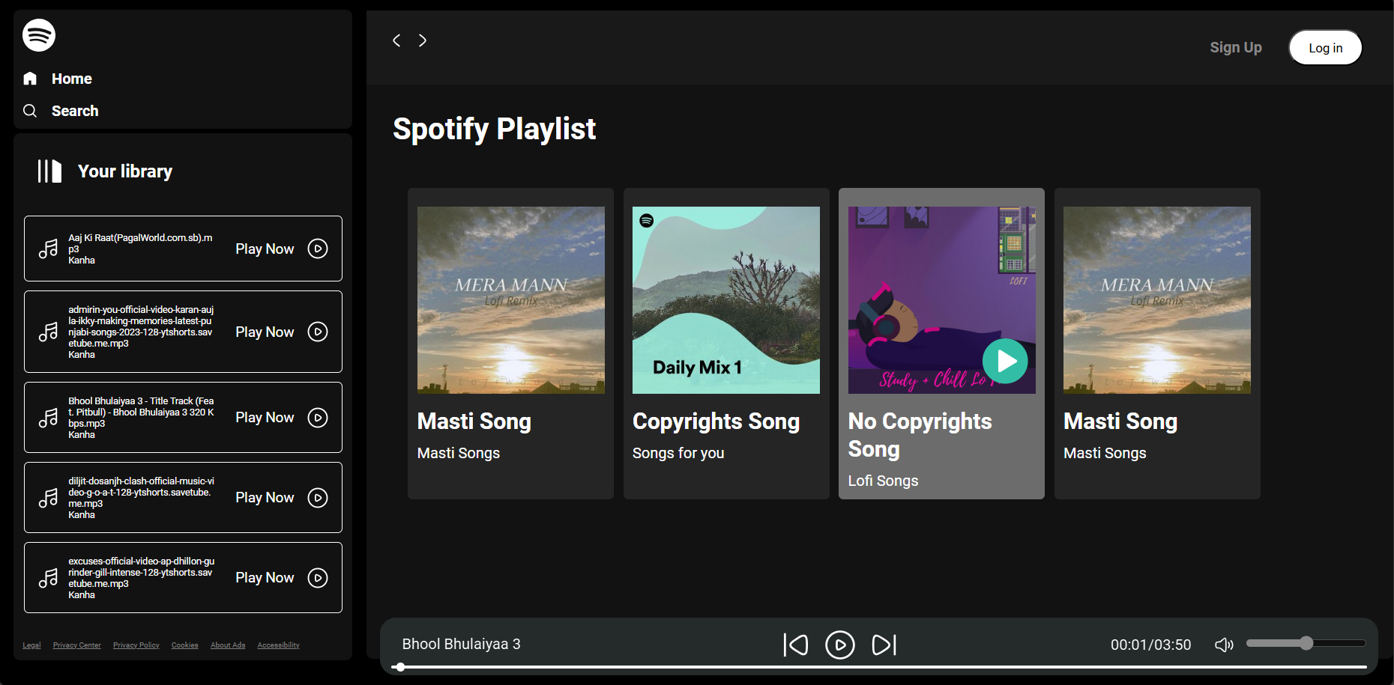The width and height of the screenshot is (1394, 685).
Task: Open the Privacy Center footer link
Action: click(x=77, y=645)
